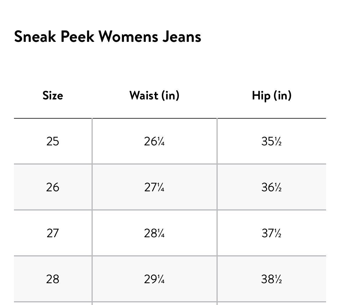
Task: Click size 26 cell
Action: pyautogui.click(x=53, y=187)
